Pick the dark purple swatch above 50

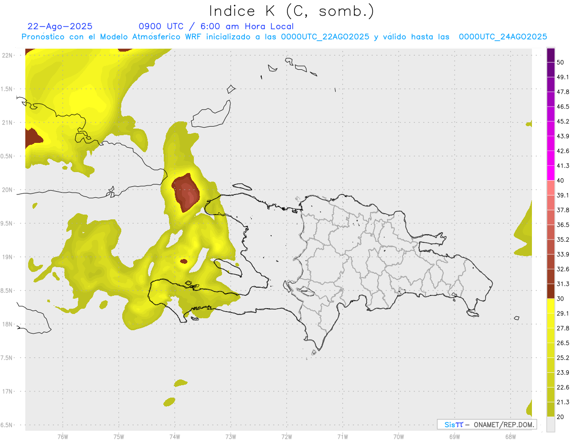551,55
